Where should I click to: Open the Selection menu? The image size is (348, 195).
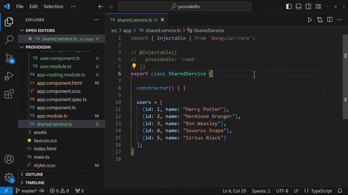point(53,6)
